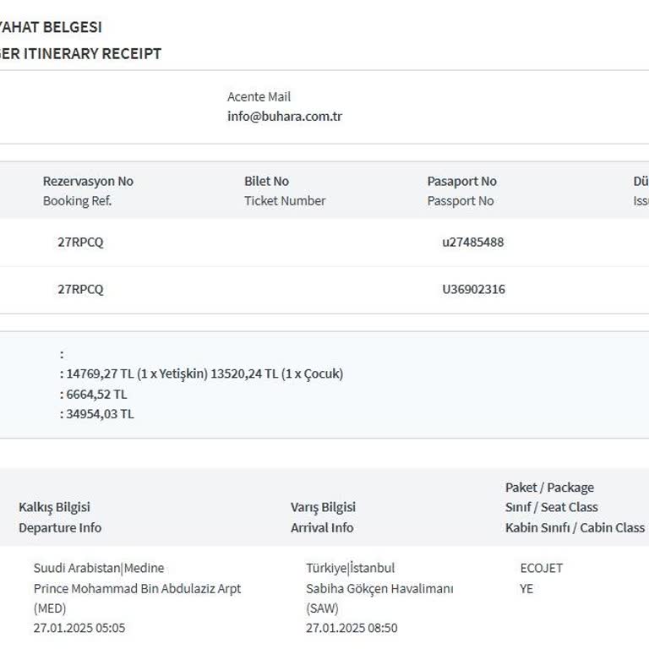Click the ECOJET package value
Screen dimensions: 649x649
coord(541,568)
